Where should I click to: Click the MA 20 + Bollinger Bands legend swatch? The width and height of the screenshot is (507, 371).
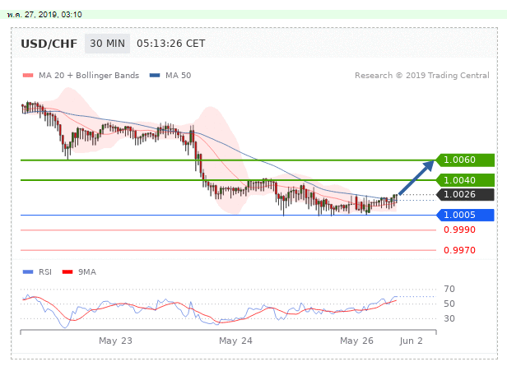pyautogui.click(x=28, y=76)
